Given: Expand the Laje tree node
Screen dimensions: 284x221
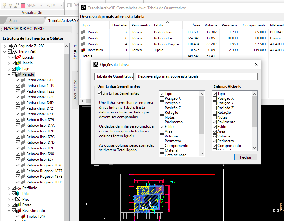Looking at the screenshot, I should coord(9,69).
